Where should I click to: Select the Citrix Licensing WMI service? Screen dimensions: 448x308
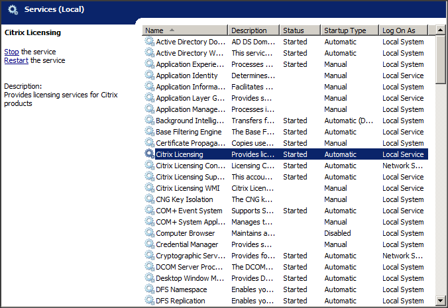[x=188, y=188]
